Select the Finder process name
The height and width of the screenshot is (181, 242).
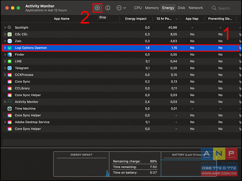[x=19, y=55]
